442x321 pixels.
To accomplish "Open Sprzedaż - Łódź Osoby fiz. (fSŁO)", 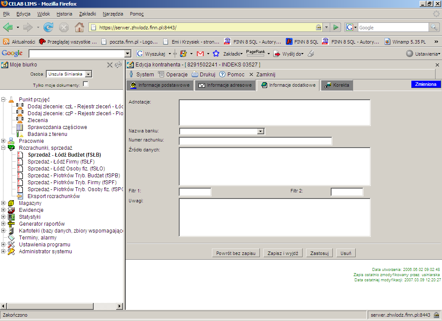I will click(66, 169).
